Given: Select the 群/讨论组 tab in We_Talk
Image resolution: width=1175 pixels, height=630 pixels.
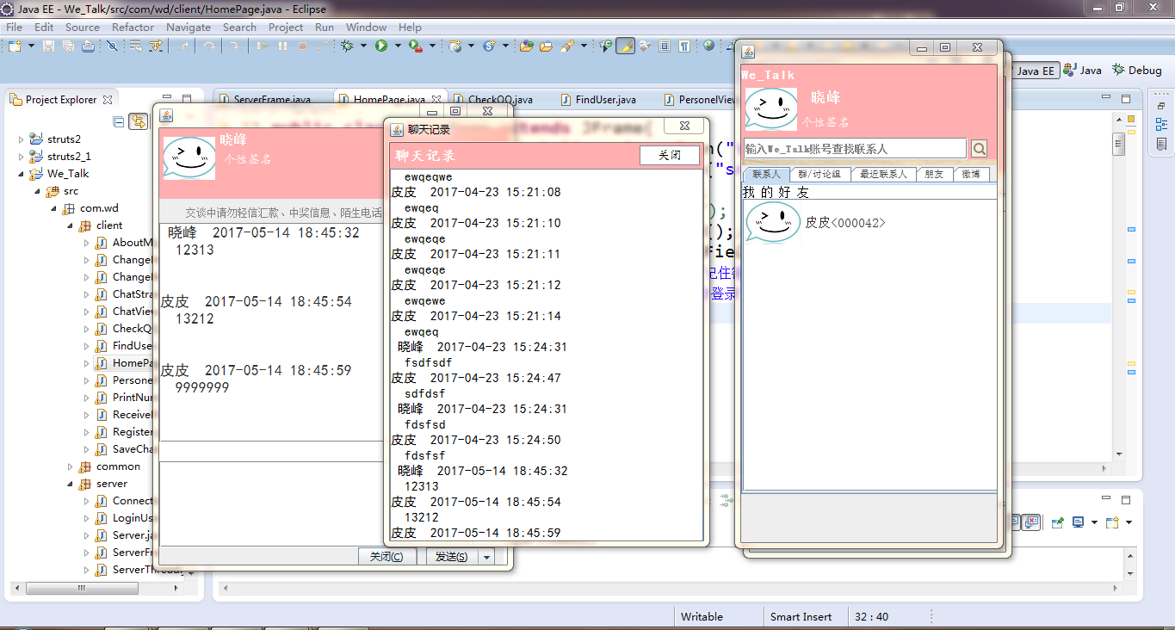Looking at the screenshot, I should click(819, 174).
